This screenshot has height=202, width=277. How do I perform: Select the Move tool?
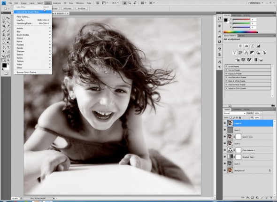pyautogui.click(x=8, y=18)
